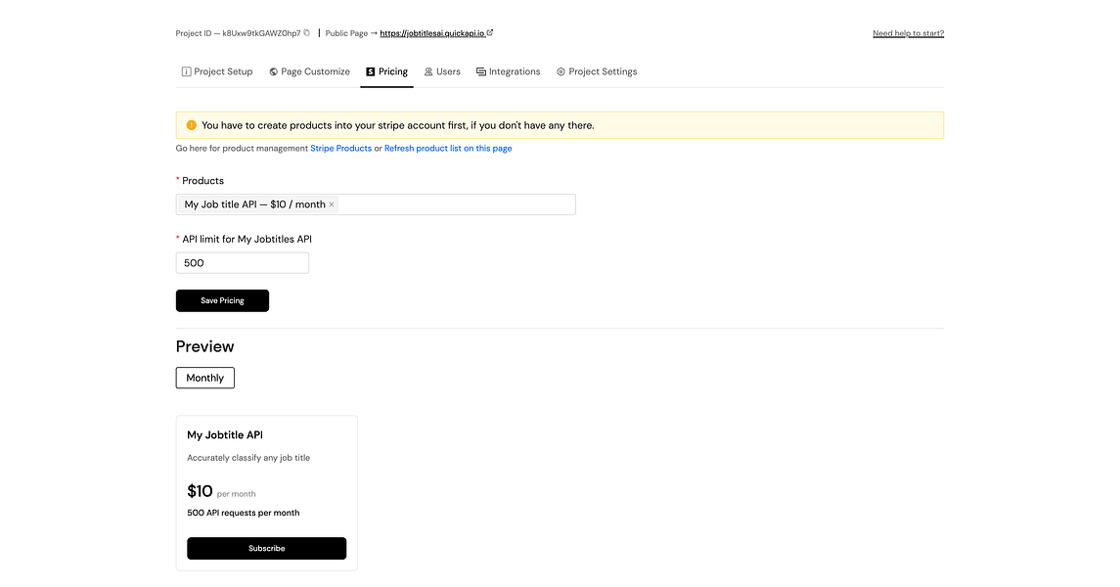
Task: Switch to the Users tab
Action: click(x=448, y=71)
